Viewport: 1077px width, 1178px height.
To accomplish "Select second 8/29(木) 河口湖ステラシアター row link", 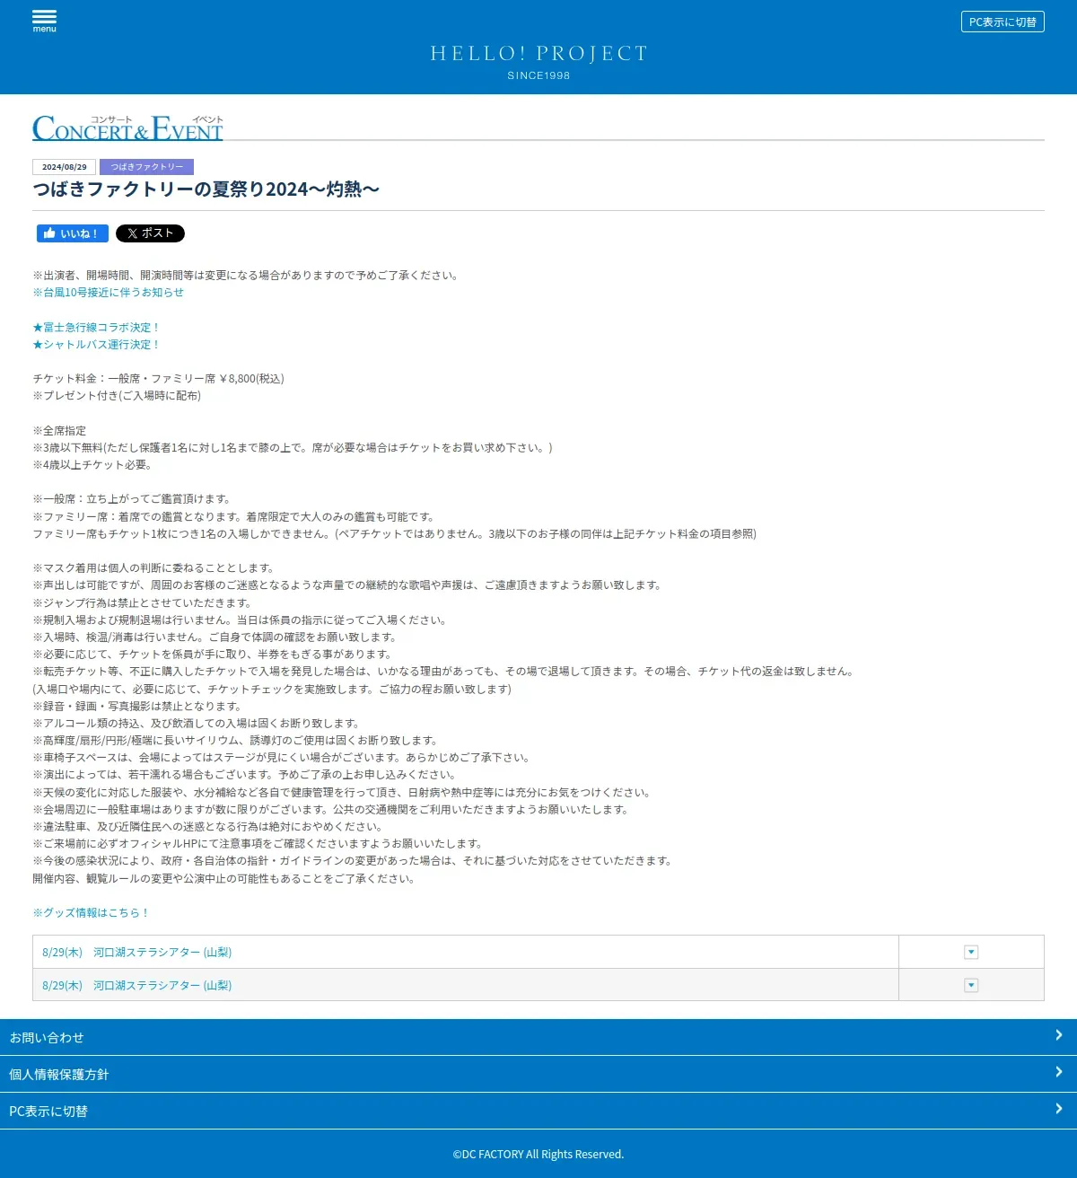I will [137, 986].
